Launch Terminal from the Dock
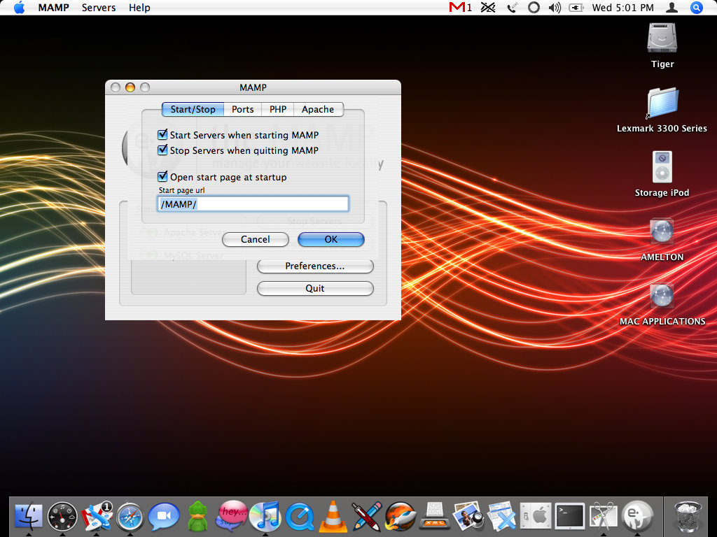Viewport: 717px width, 537px height. [x=569, y=517]
